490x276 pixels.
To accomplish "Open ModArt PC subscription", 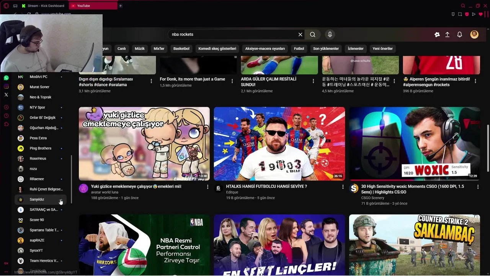I will click(x=40, y=77).
